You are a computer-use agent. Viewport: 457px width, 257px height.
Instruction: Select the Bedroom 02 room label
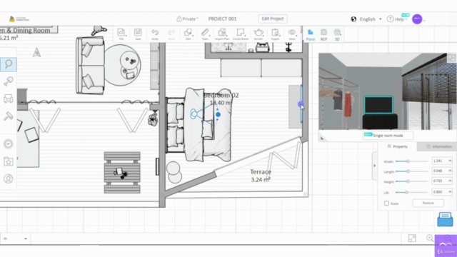[x=221, y=96]
